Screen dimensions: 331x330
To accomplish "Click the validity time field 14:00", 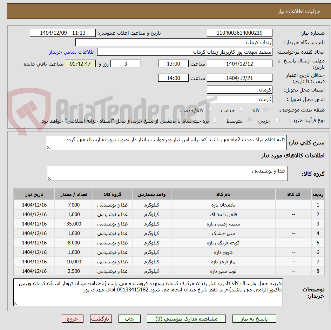I will [173, 78].
